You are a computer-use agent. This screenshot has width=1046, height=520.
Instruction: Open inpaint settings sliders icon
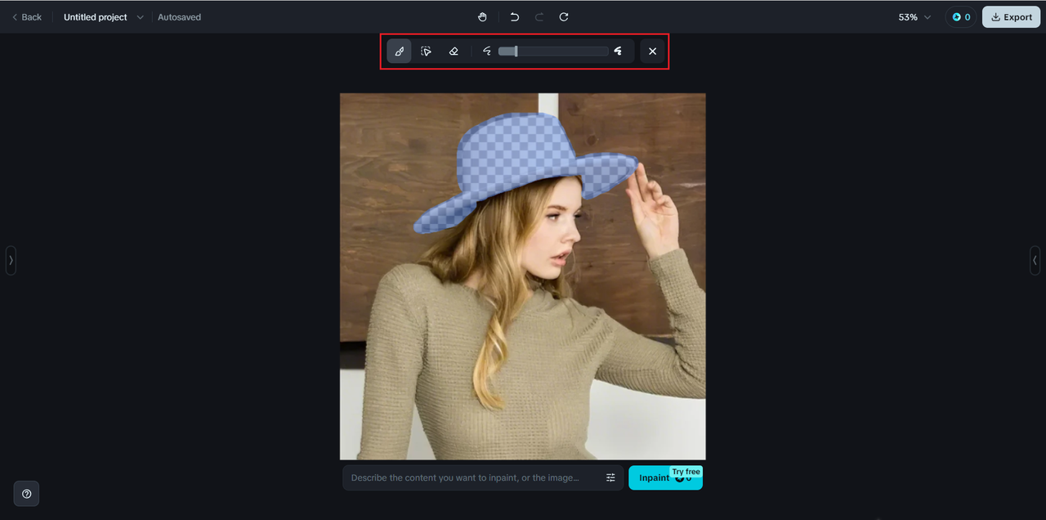point(610,477)
